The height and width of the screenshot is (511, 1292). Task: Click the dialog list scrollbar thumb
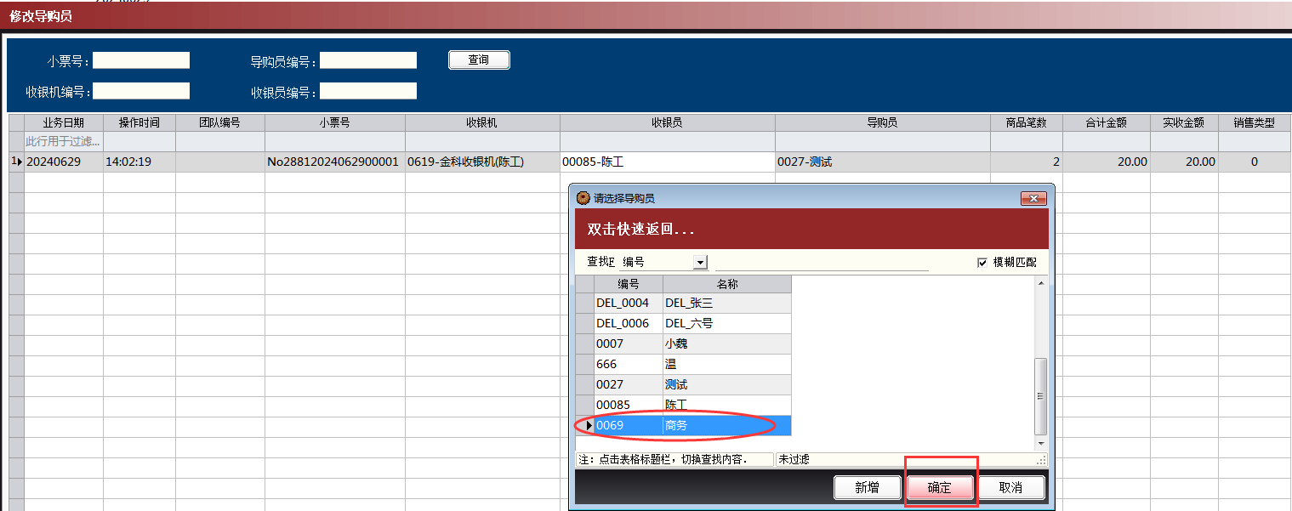click(1041, 395)
